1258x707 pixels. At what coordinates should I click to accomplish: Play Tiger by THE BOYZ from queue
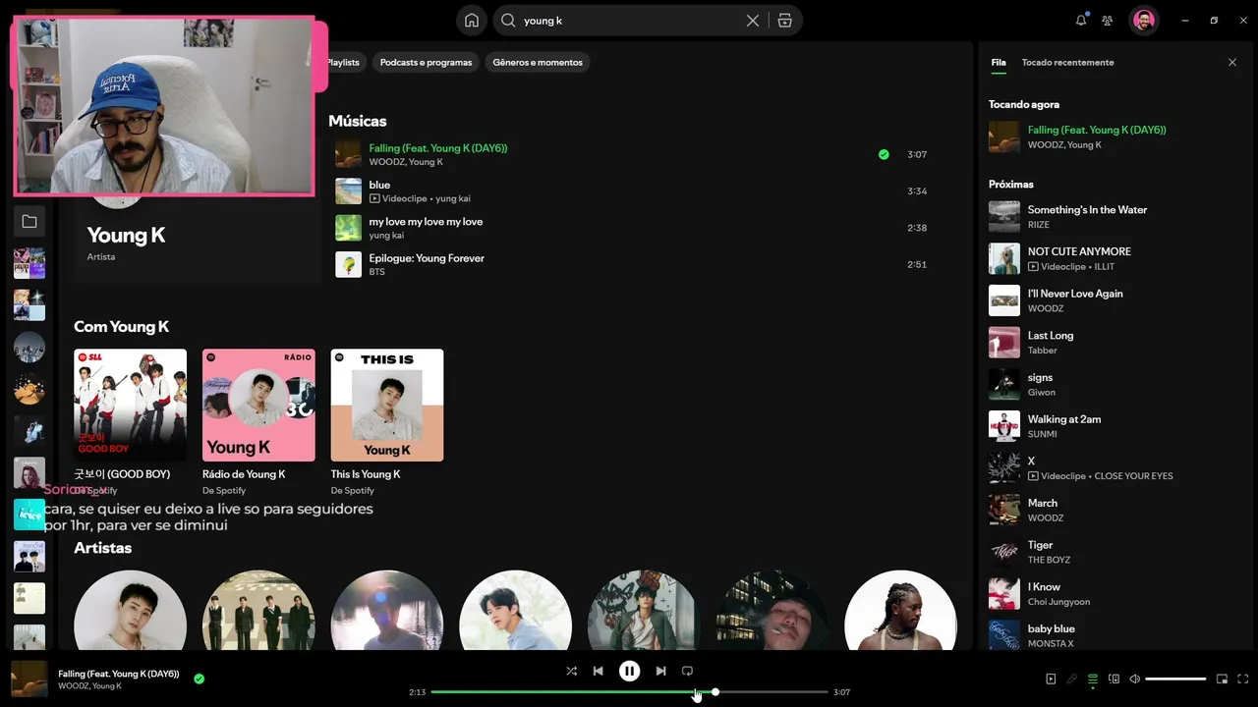(x=1114, y=552)
